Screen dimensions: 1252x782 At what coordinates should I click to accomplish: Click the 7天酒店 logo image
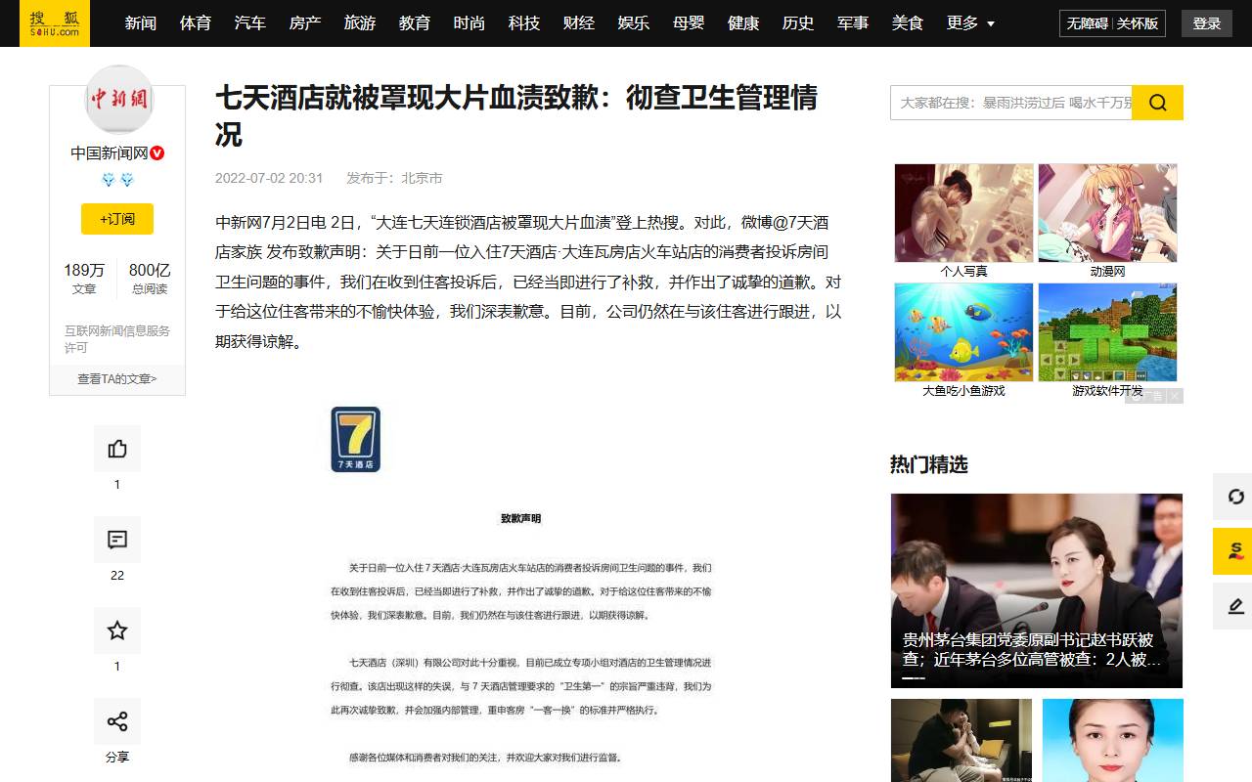[x=355, y=439]
